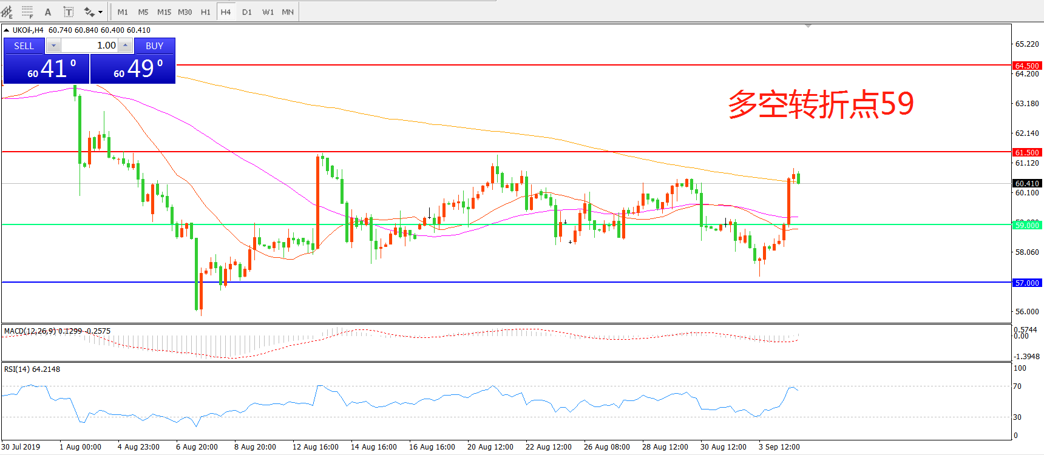This screenshot has width=1044, height=455.
Task: Choose the Text Label tool
Action: (69, 12)
